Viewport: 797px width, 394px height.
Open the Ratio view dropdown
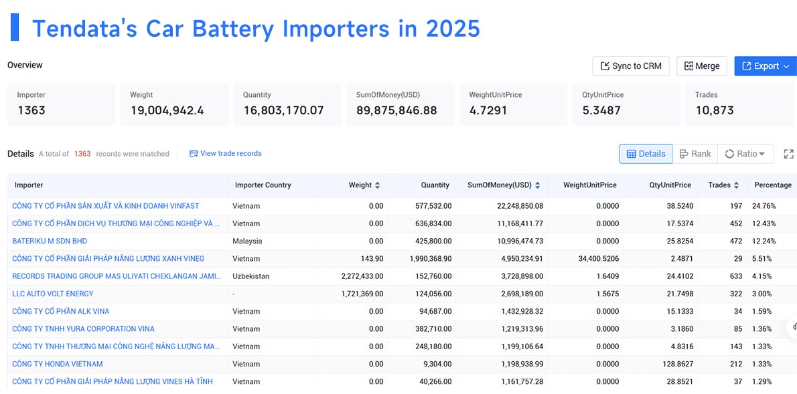pos(745,154)
